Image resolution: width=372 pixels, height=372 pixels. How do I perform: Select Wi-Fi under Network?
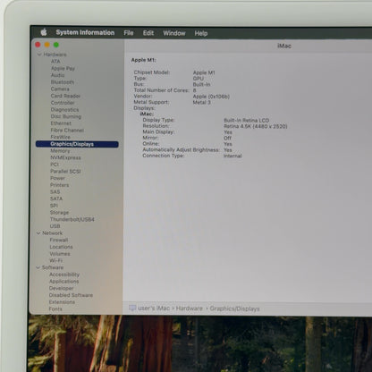pyautogui.click(x=56, y=260)
